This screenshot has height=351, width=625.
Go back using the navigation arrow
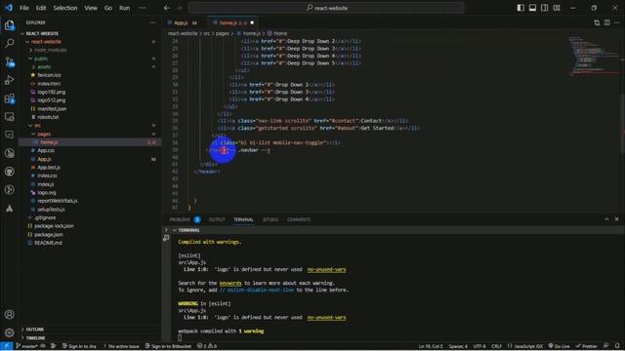[167, 8]
